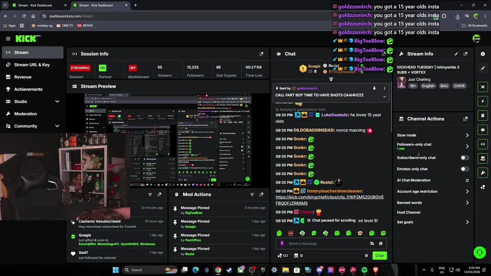
Task: Click the Windows taskbar Search box
Action: 150,270
